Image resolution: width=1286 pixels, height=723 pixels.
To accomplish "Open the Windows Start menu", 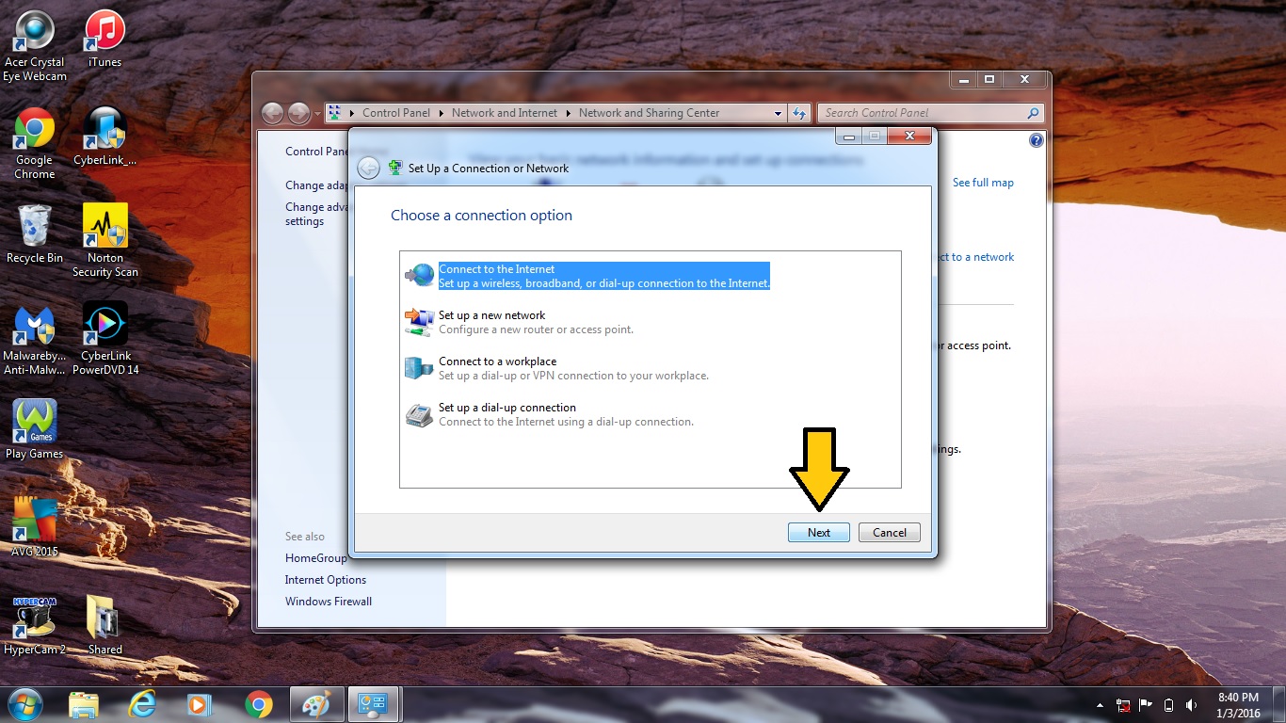I will pyautogui.click(x=25, y=703).
